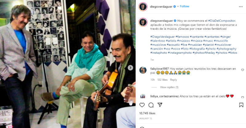246x128 pixels.
Task: Like fabylove1987's comment with small heart
Action: (x=243, y=70)
